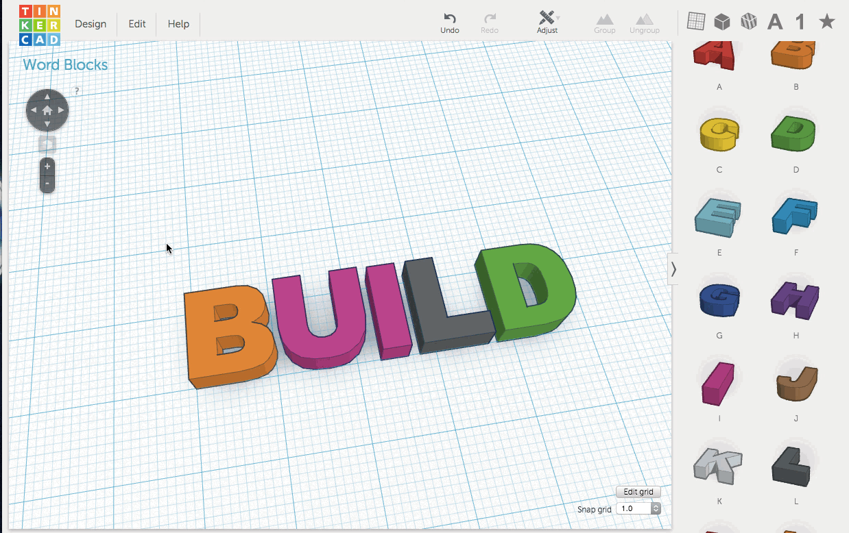Select the magenta U in the workplane
This screenshot has height=533, width=849.
tap(319, 319)
